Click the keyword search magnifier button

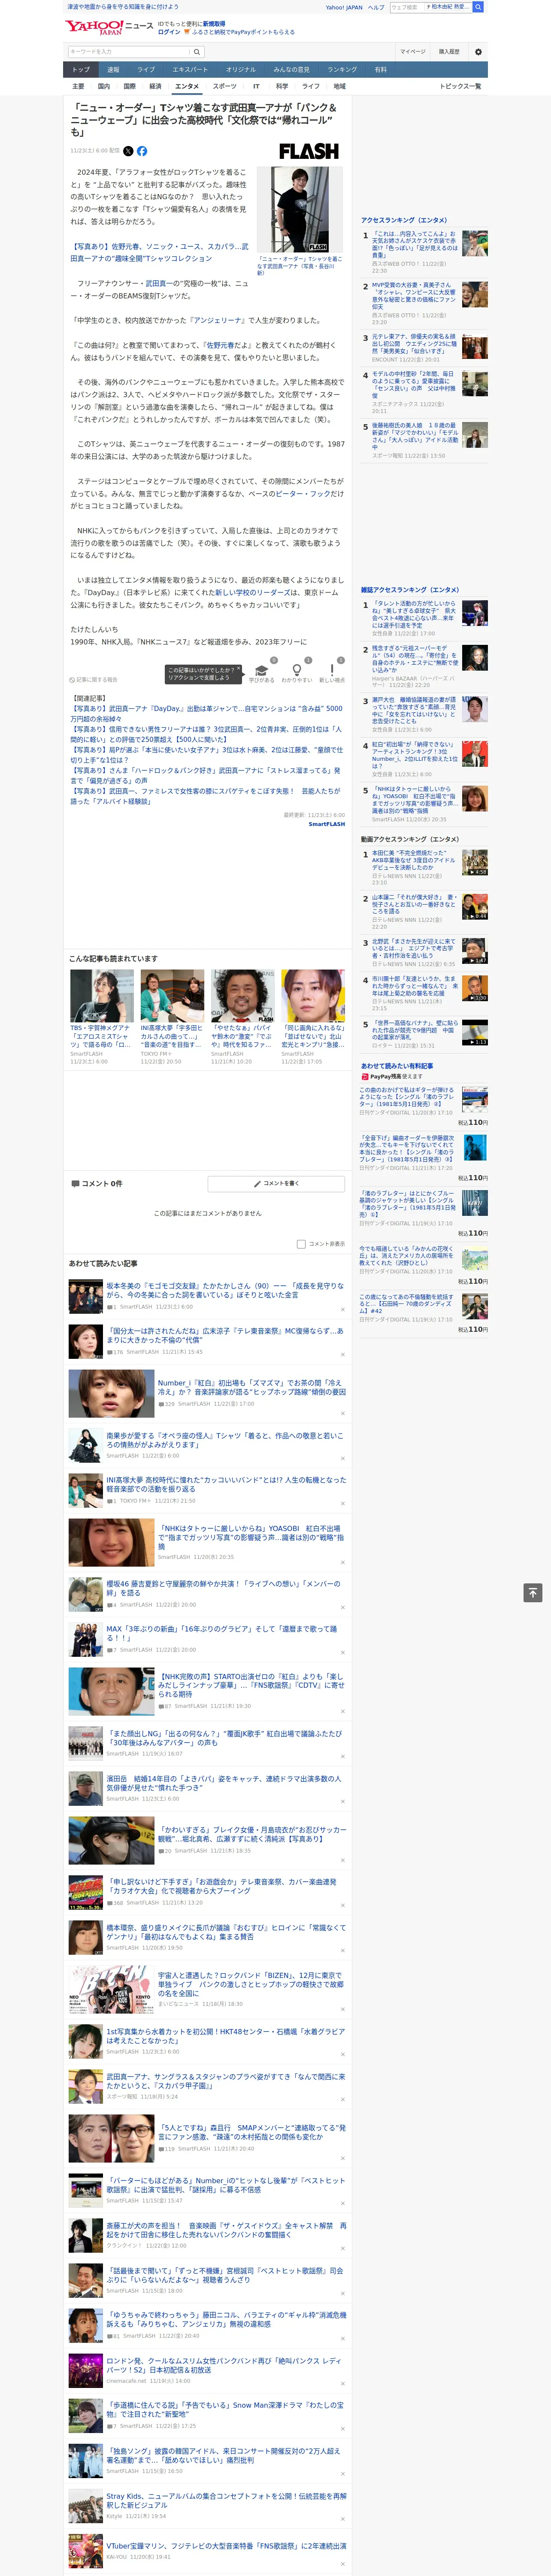197,52
